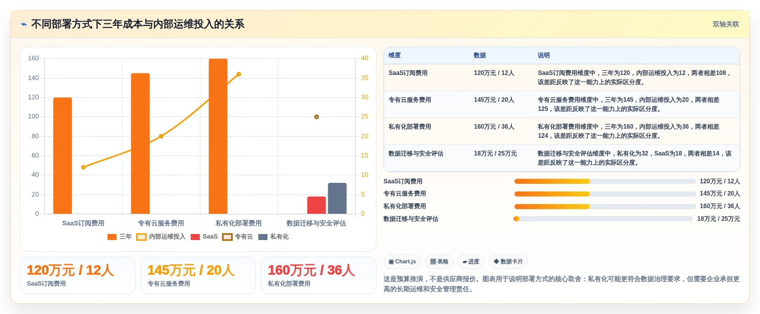Click the SaaS订阅费用 progress bar
Screen dimensions: 760x314
tap(605, 181)
